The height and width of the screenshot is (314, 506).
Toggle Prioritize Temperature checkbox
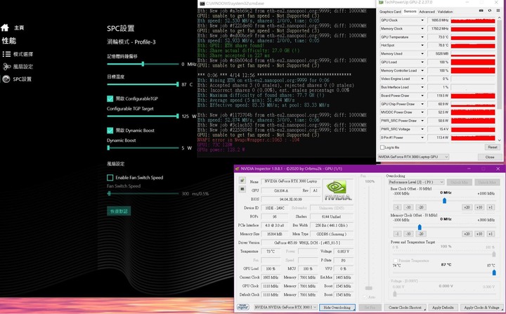(395, 261)
